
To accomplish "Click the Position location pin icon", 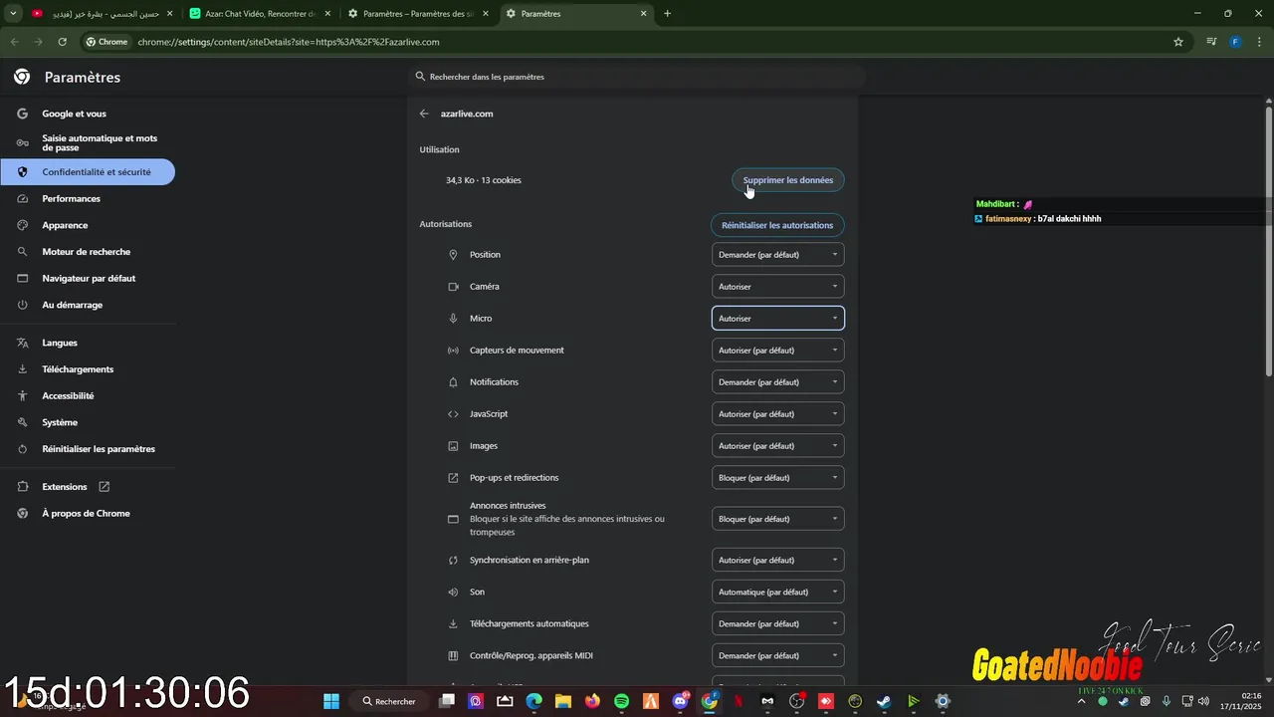I will (x=453, y=255).
